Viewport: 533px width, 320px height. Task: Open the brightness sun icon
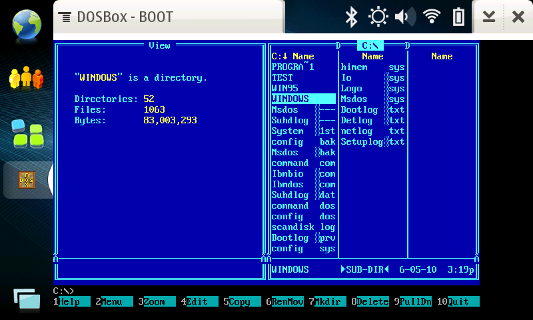pyautogui.click(x=378, y=17)
